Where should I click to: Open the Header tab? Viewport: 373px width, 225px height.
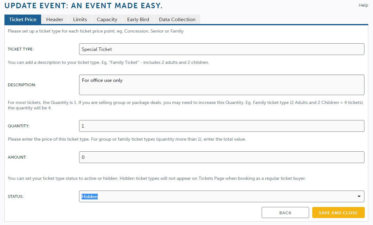[x=55, y=20]
